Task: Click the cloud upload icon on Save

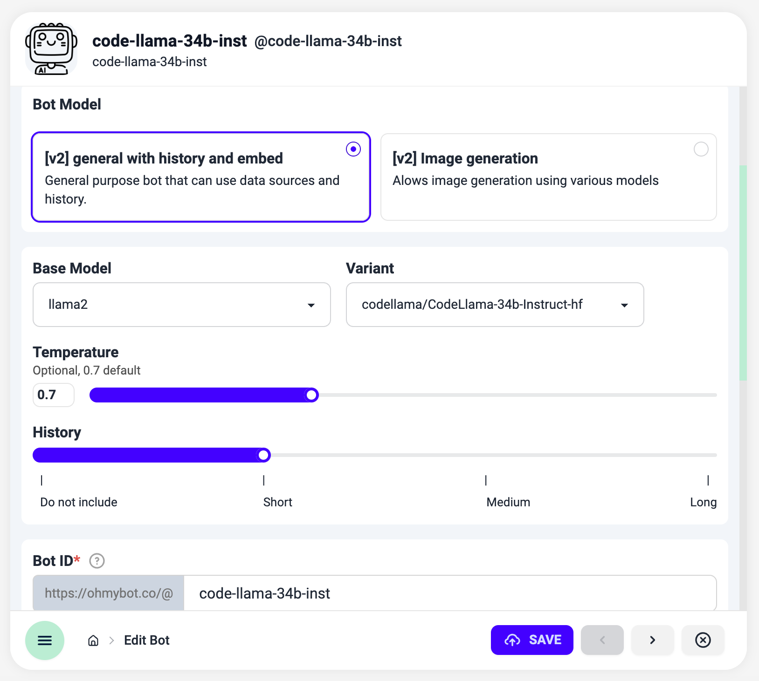Action: coord(512,640)
